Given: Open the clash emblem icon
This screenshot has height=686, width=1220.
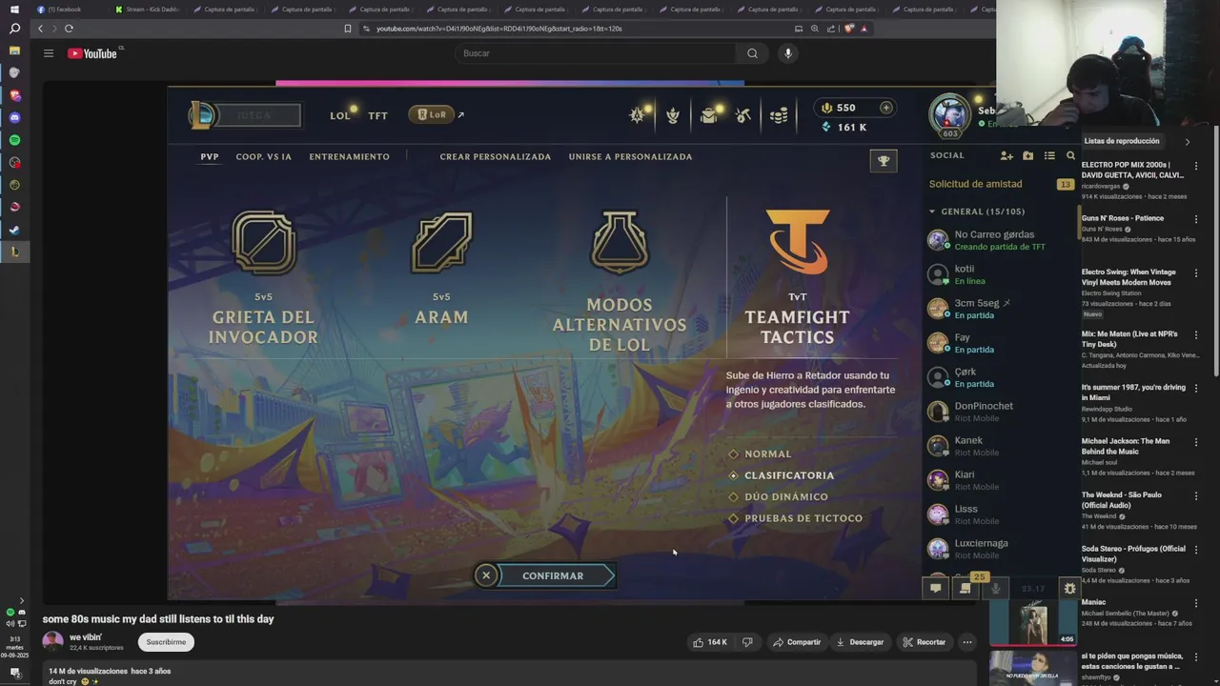Looking at the screenshot, I should 673,115.
